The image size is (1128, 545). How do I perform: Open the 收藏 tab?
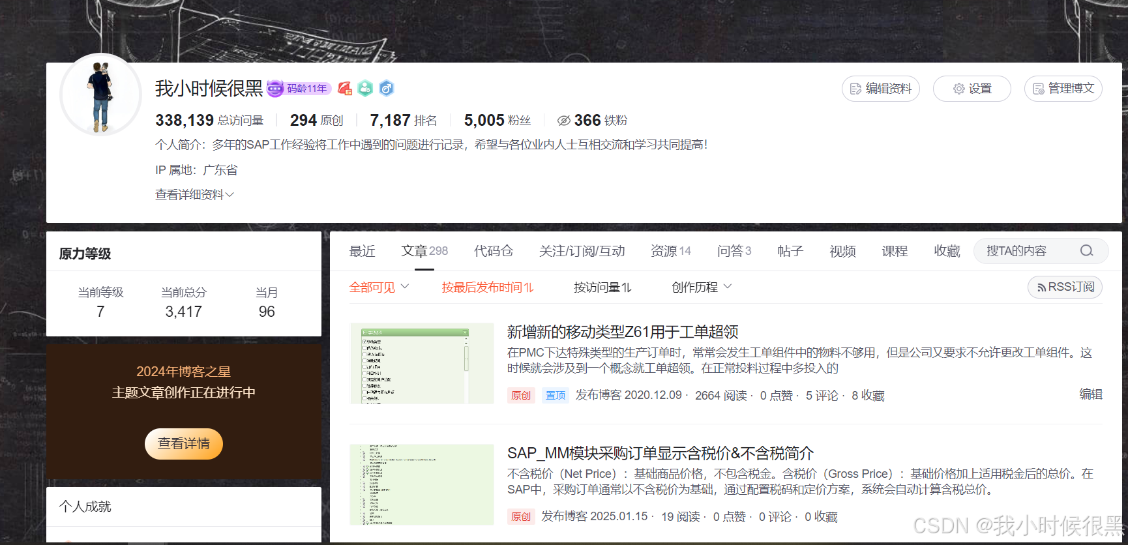[947, 251]
